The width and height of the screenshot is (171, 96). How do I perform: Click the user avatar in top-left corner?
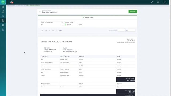[x=3, y=2]
